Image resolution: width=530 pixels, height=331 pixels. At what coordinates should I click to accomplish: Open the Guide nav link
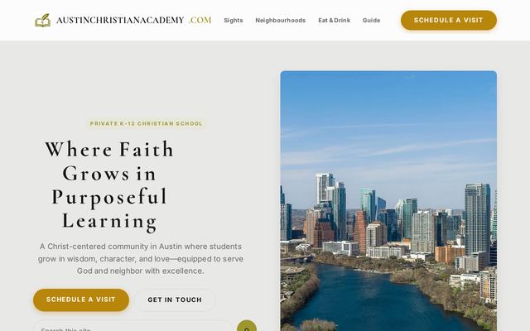click(x=371, y=20)
